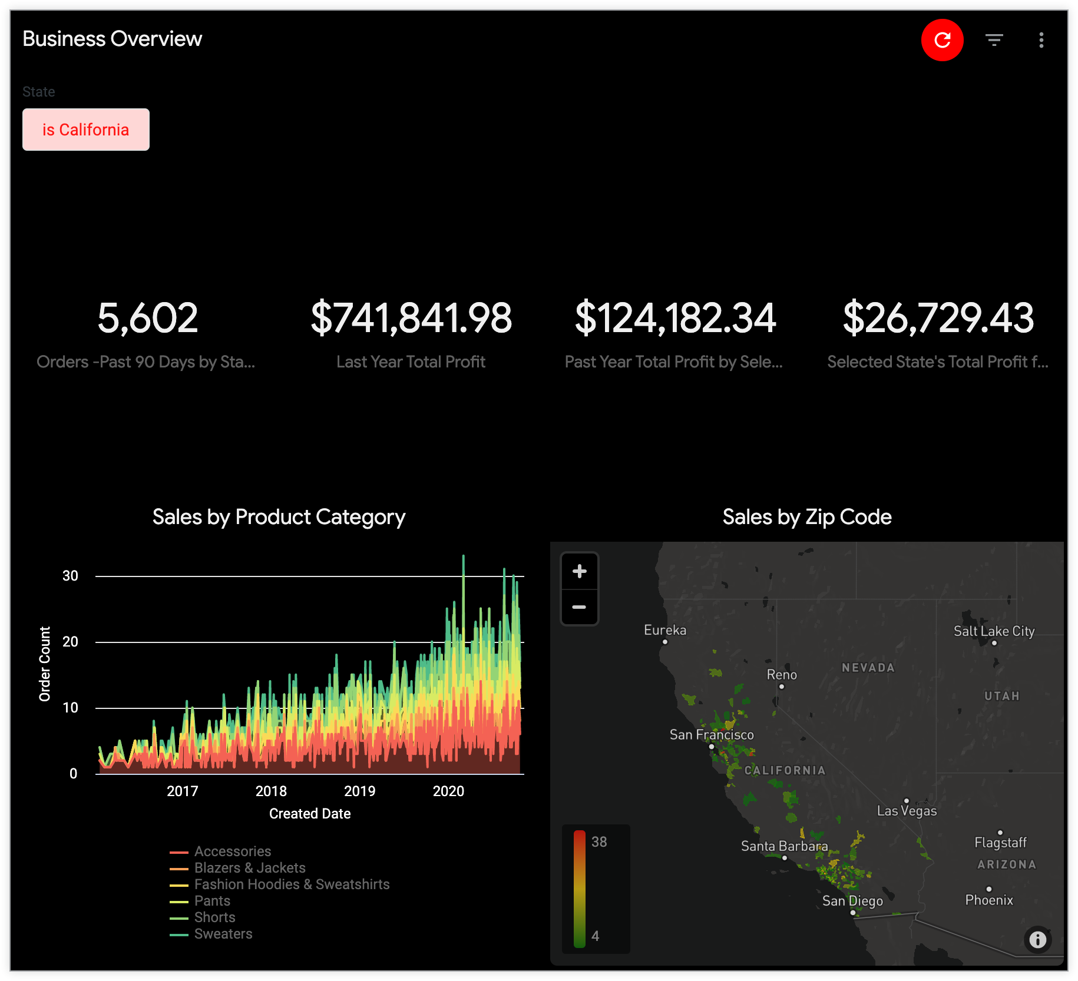Click the Sales by Product Category title

click(x=279, y=517)
